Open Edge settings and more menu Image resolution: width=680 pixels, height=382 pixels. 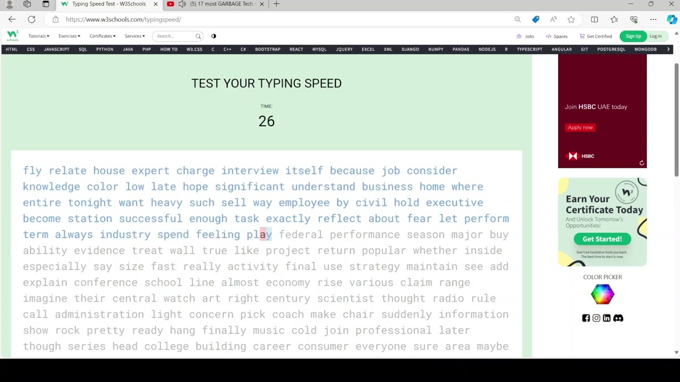coord(653,20)
